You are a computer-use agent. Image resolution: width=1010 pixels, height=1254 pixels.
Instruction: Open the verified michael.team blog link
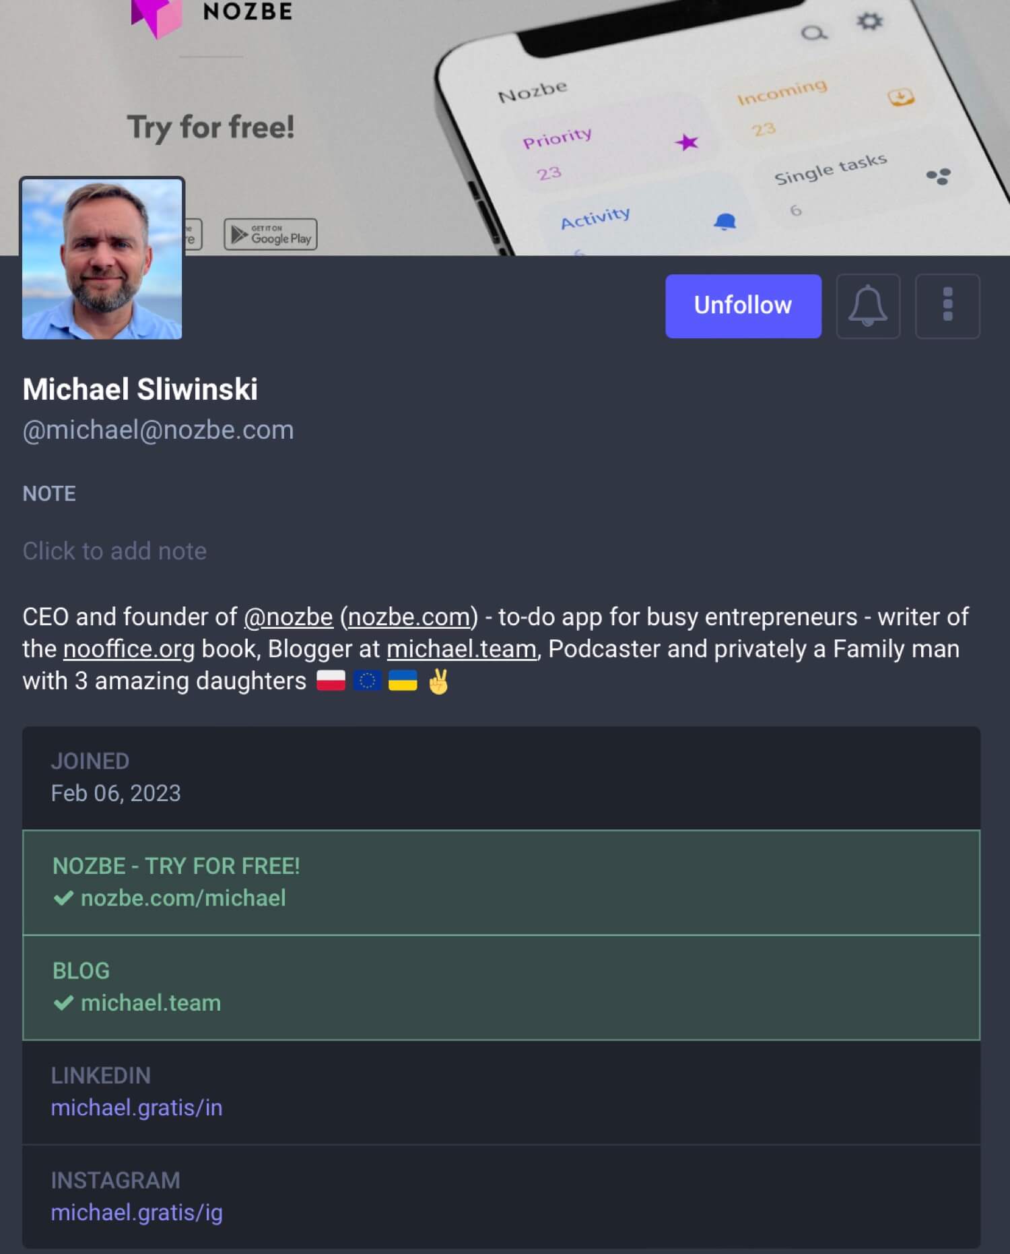[x=151, y=1003]
